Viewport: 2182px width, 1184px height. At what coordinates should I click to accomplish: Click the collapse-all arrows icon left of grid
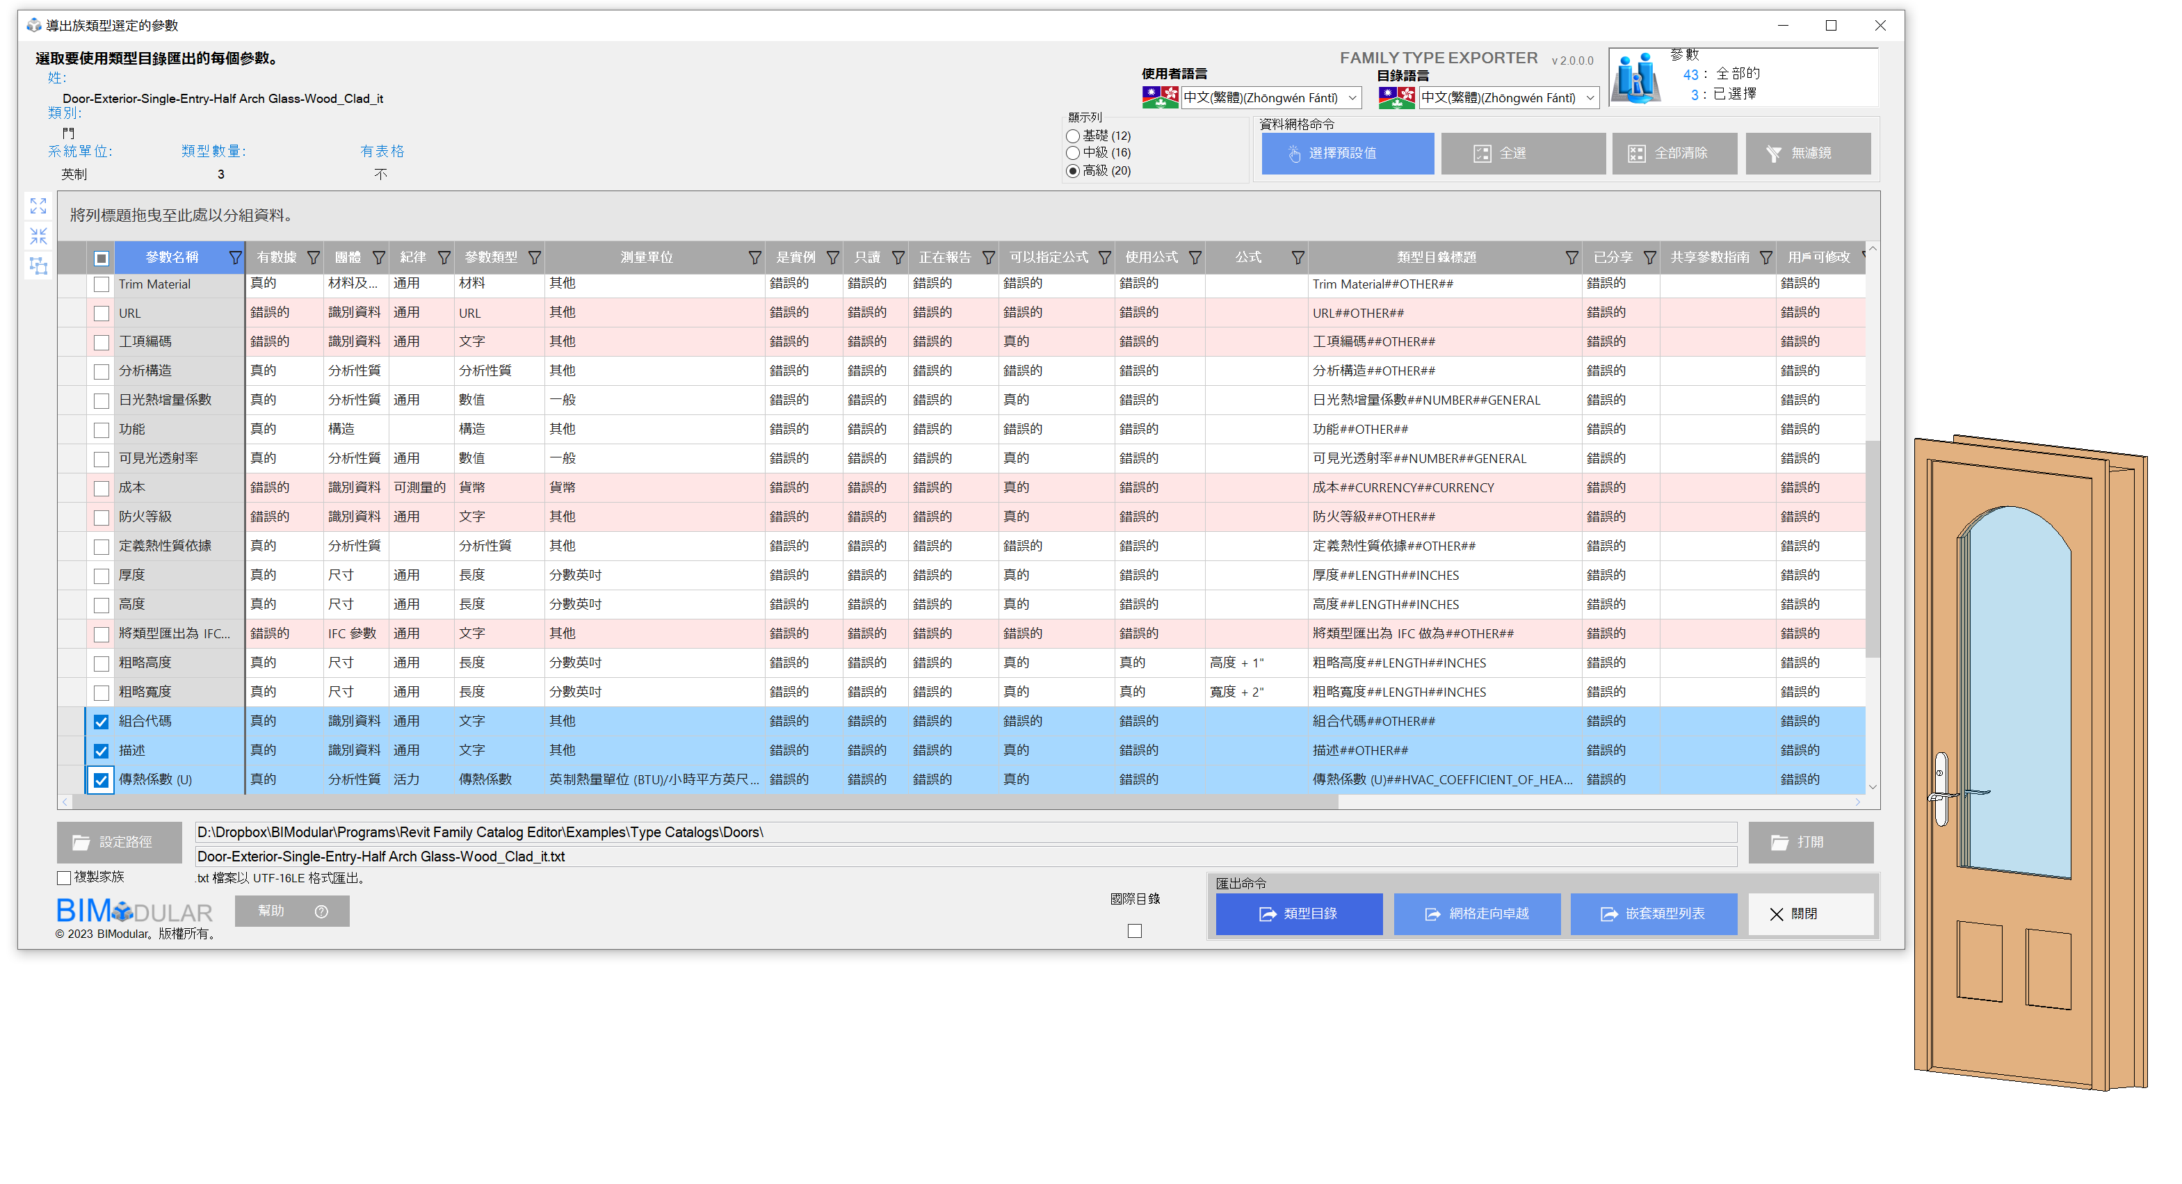[x=38, y=236]
